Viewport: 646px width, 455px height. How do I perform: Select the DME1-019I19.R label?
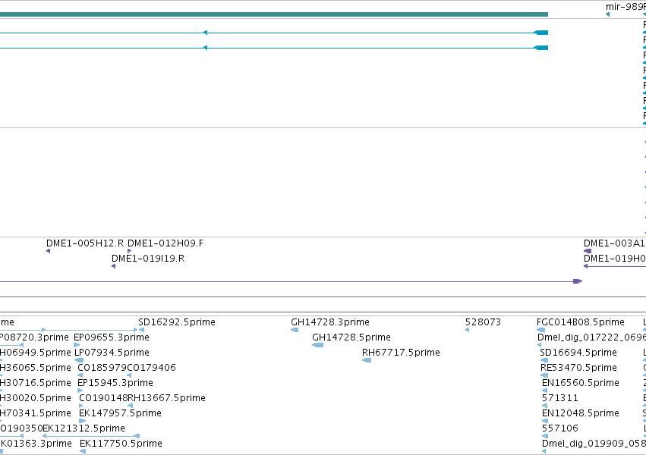[148, 259]
